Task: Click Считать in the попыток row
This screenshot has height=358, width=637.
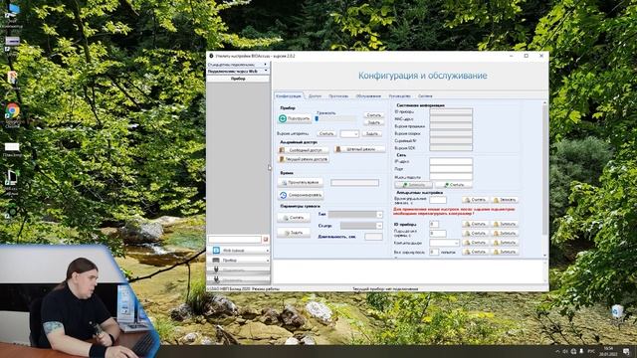Action: pyautogui.click(x=476, y=252)
